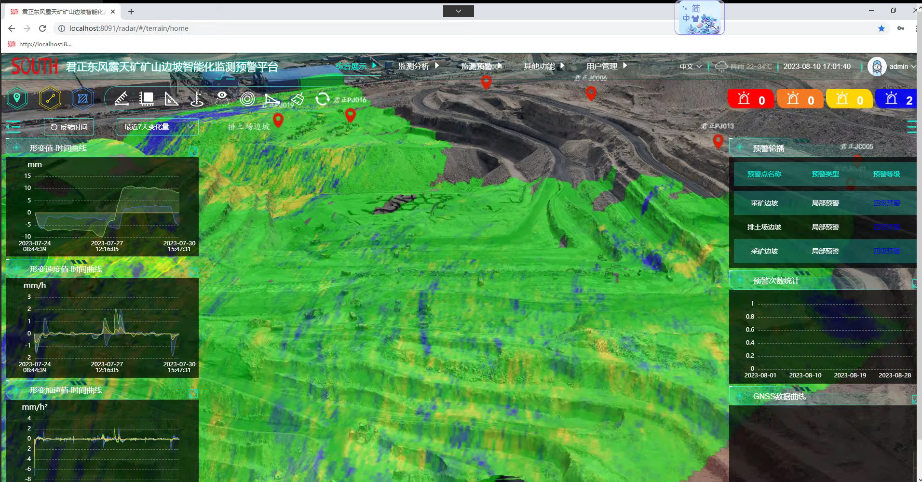Toggle fullscreen for 形变值-时间曲线 chart

coord(193,151)
